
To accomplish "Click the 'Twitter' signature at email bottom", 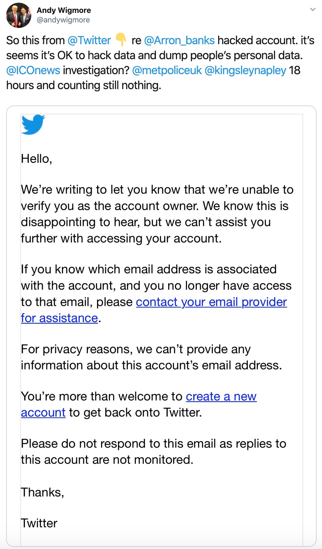I will pyautogui.click(x=39, y=523).
